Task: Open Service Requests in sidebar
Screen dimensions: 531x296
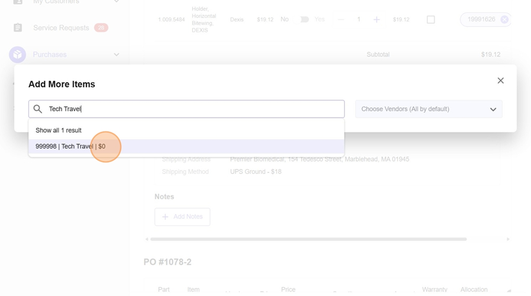Action: point(61,28)
